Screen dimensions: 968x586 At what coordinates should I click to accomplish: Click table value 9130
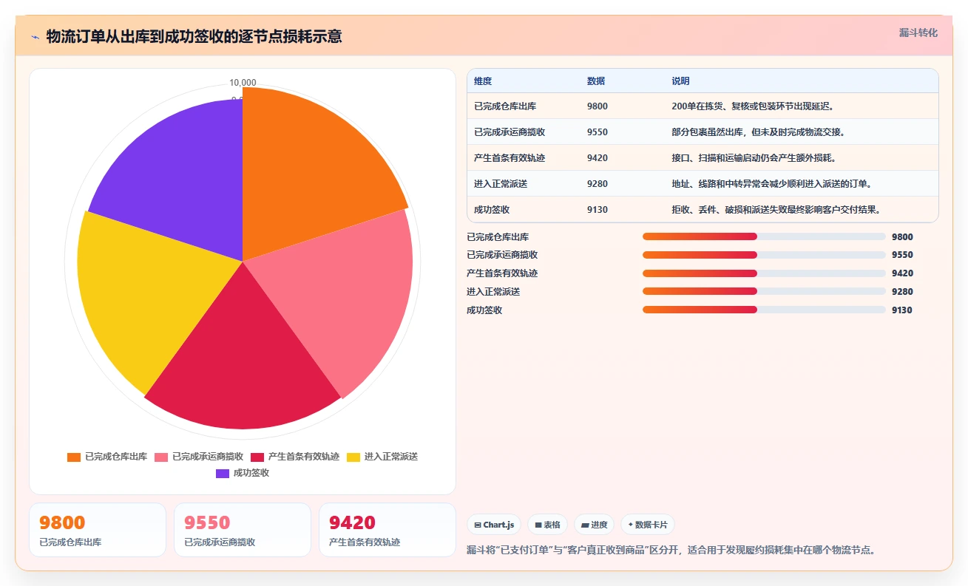[x=598, y=210]
